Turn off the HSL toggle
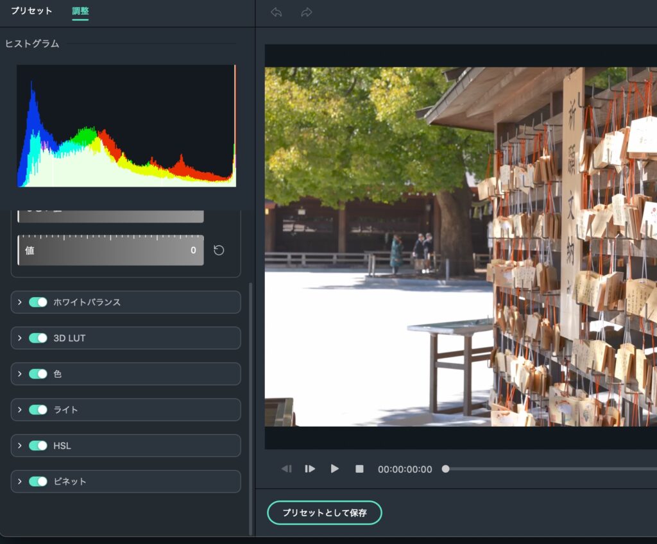 (38, 445)
